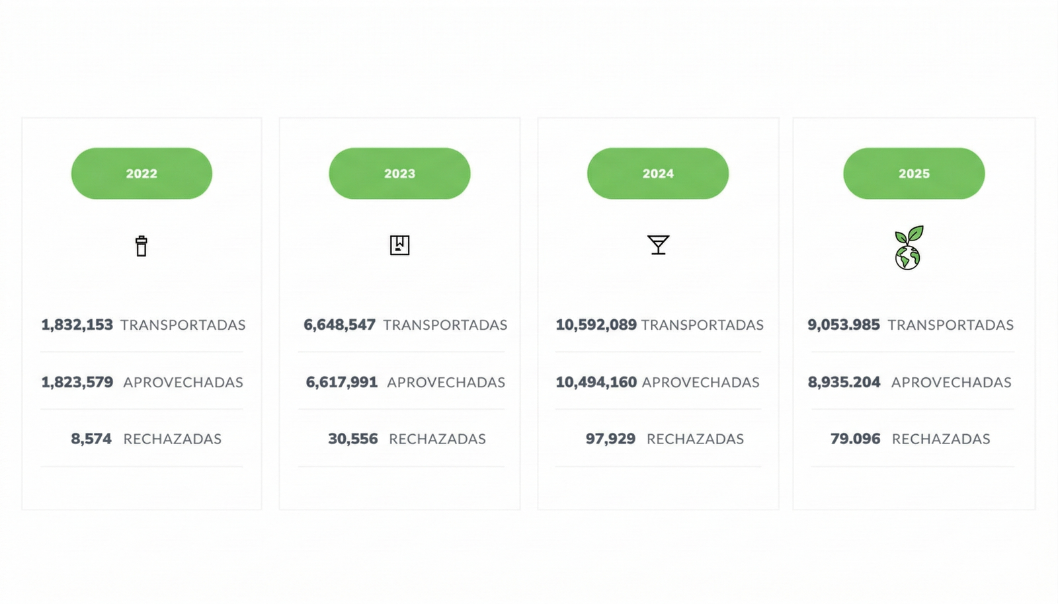Image resolution: width=1058 pixels, height=604 pixels.
Task: Click 79.096 rechazadas figure
Action: (x=856, y=439)
